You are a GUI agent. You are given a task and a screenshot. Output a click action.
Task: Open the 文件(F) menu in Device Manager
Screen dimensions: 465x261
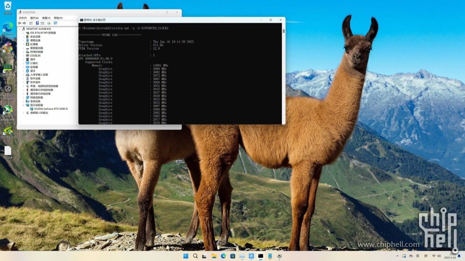23,18
